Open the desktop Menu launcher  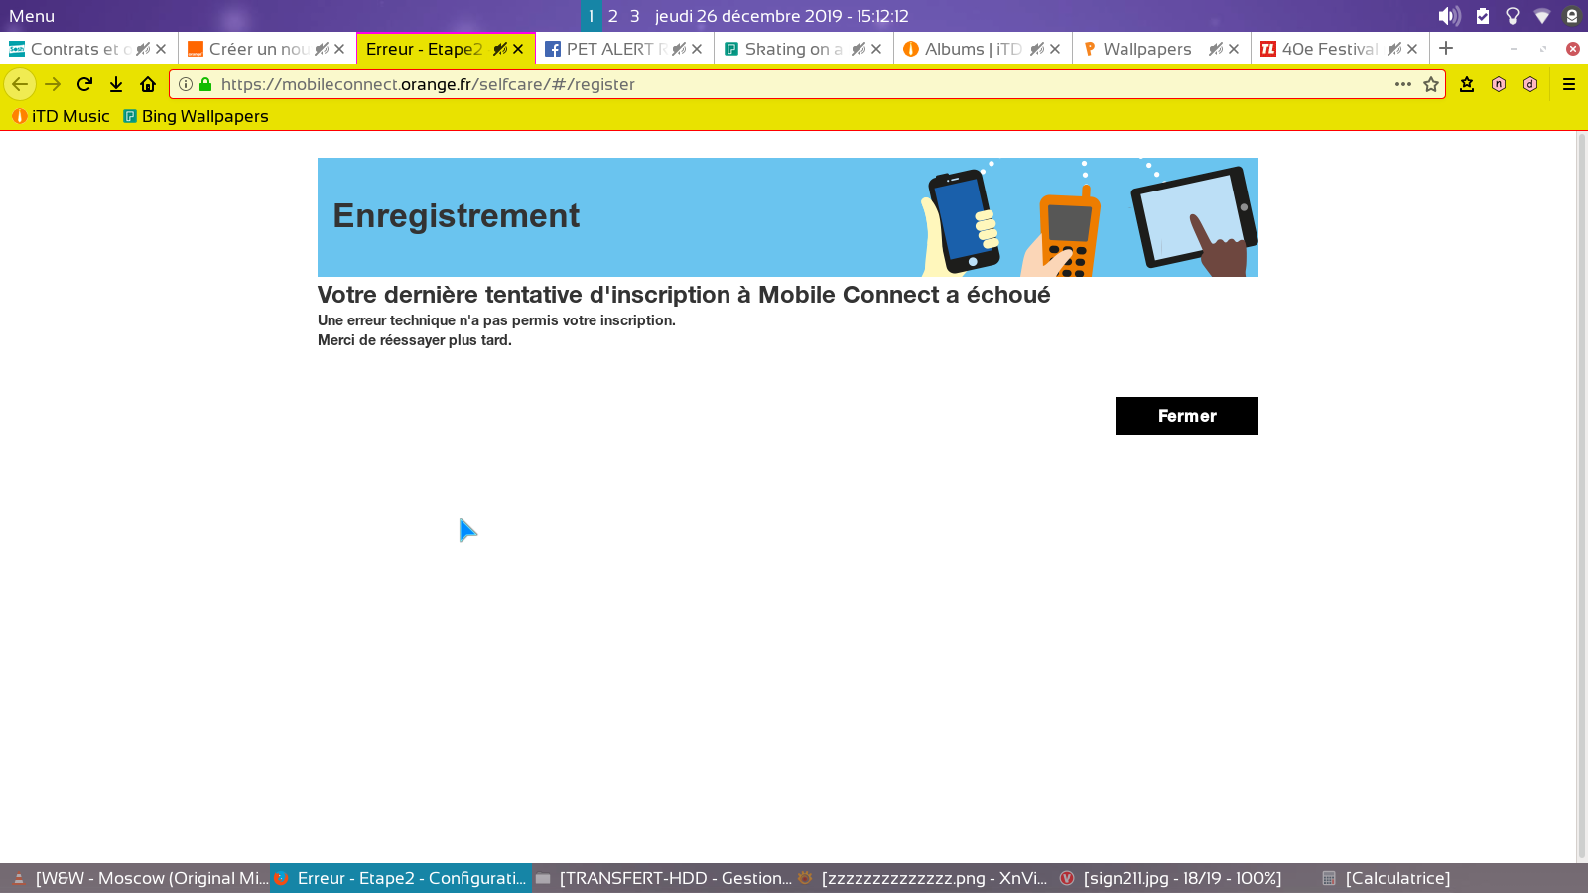32,16
